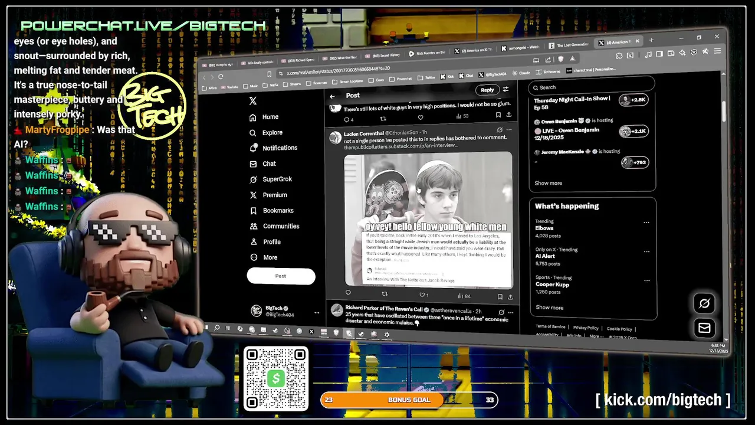Image resolution: width=755 pixels, height=425 pixels.
Task: Open the reply filter settings icon beside Reply
Action: pos(505,90)
